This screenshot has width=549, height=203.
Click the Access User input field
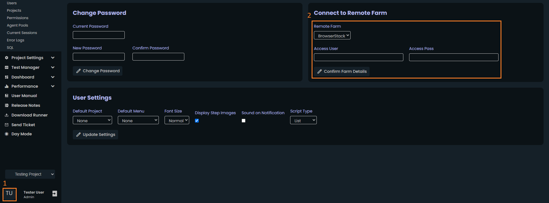point(358,57)
